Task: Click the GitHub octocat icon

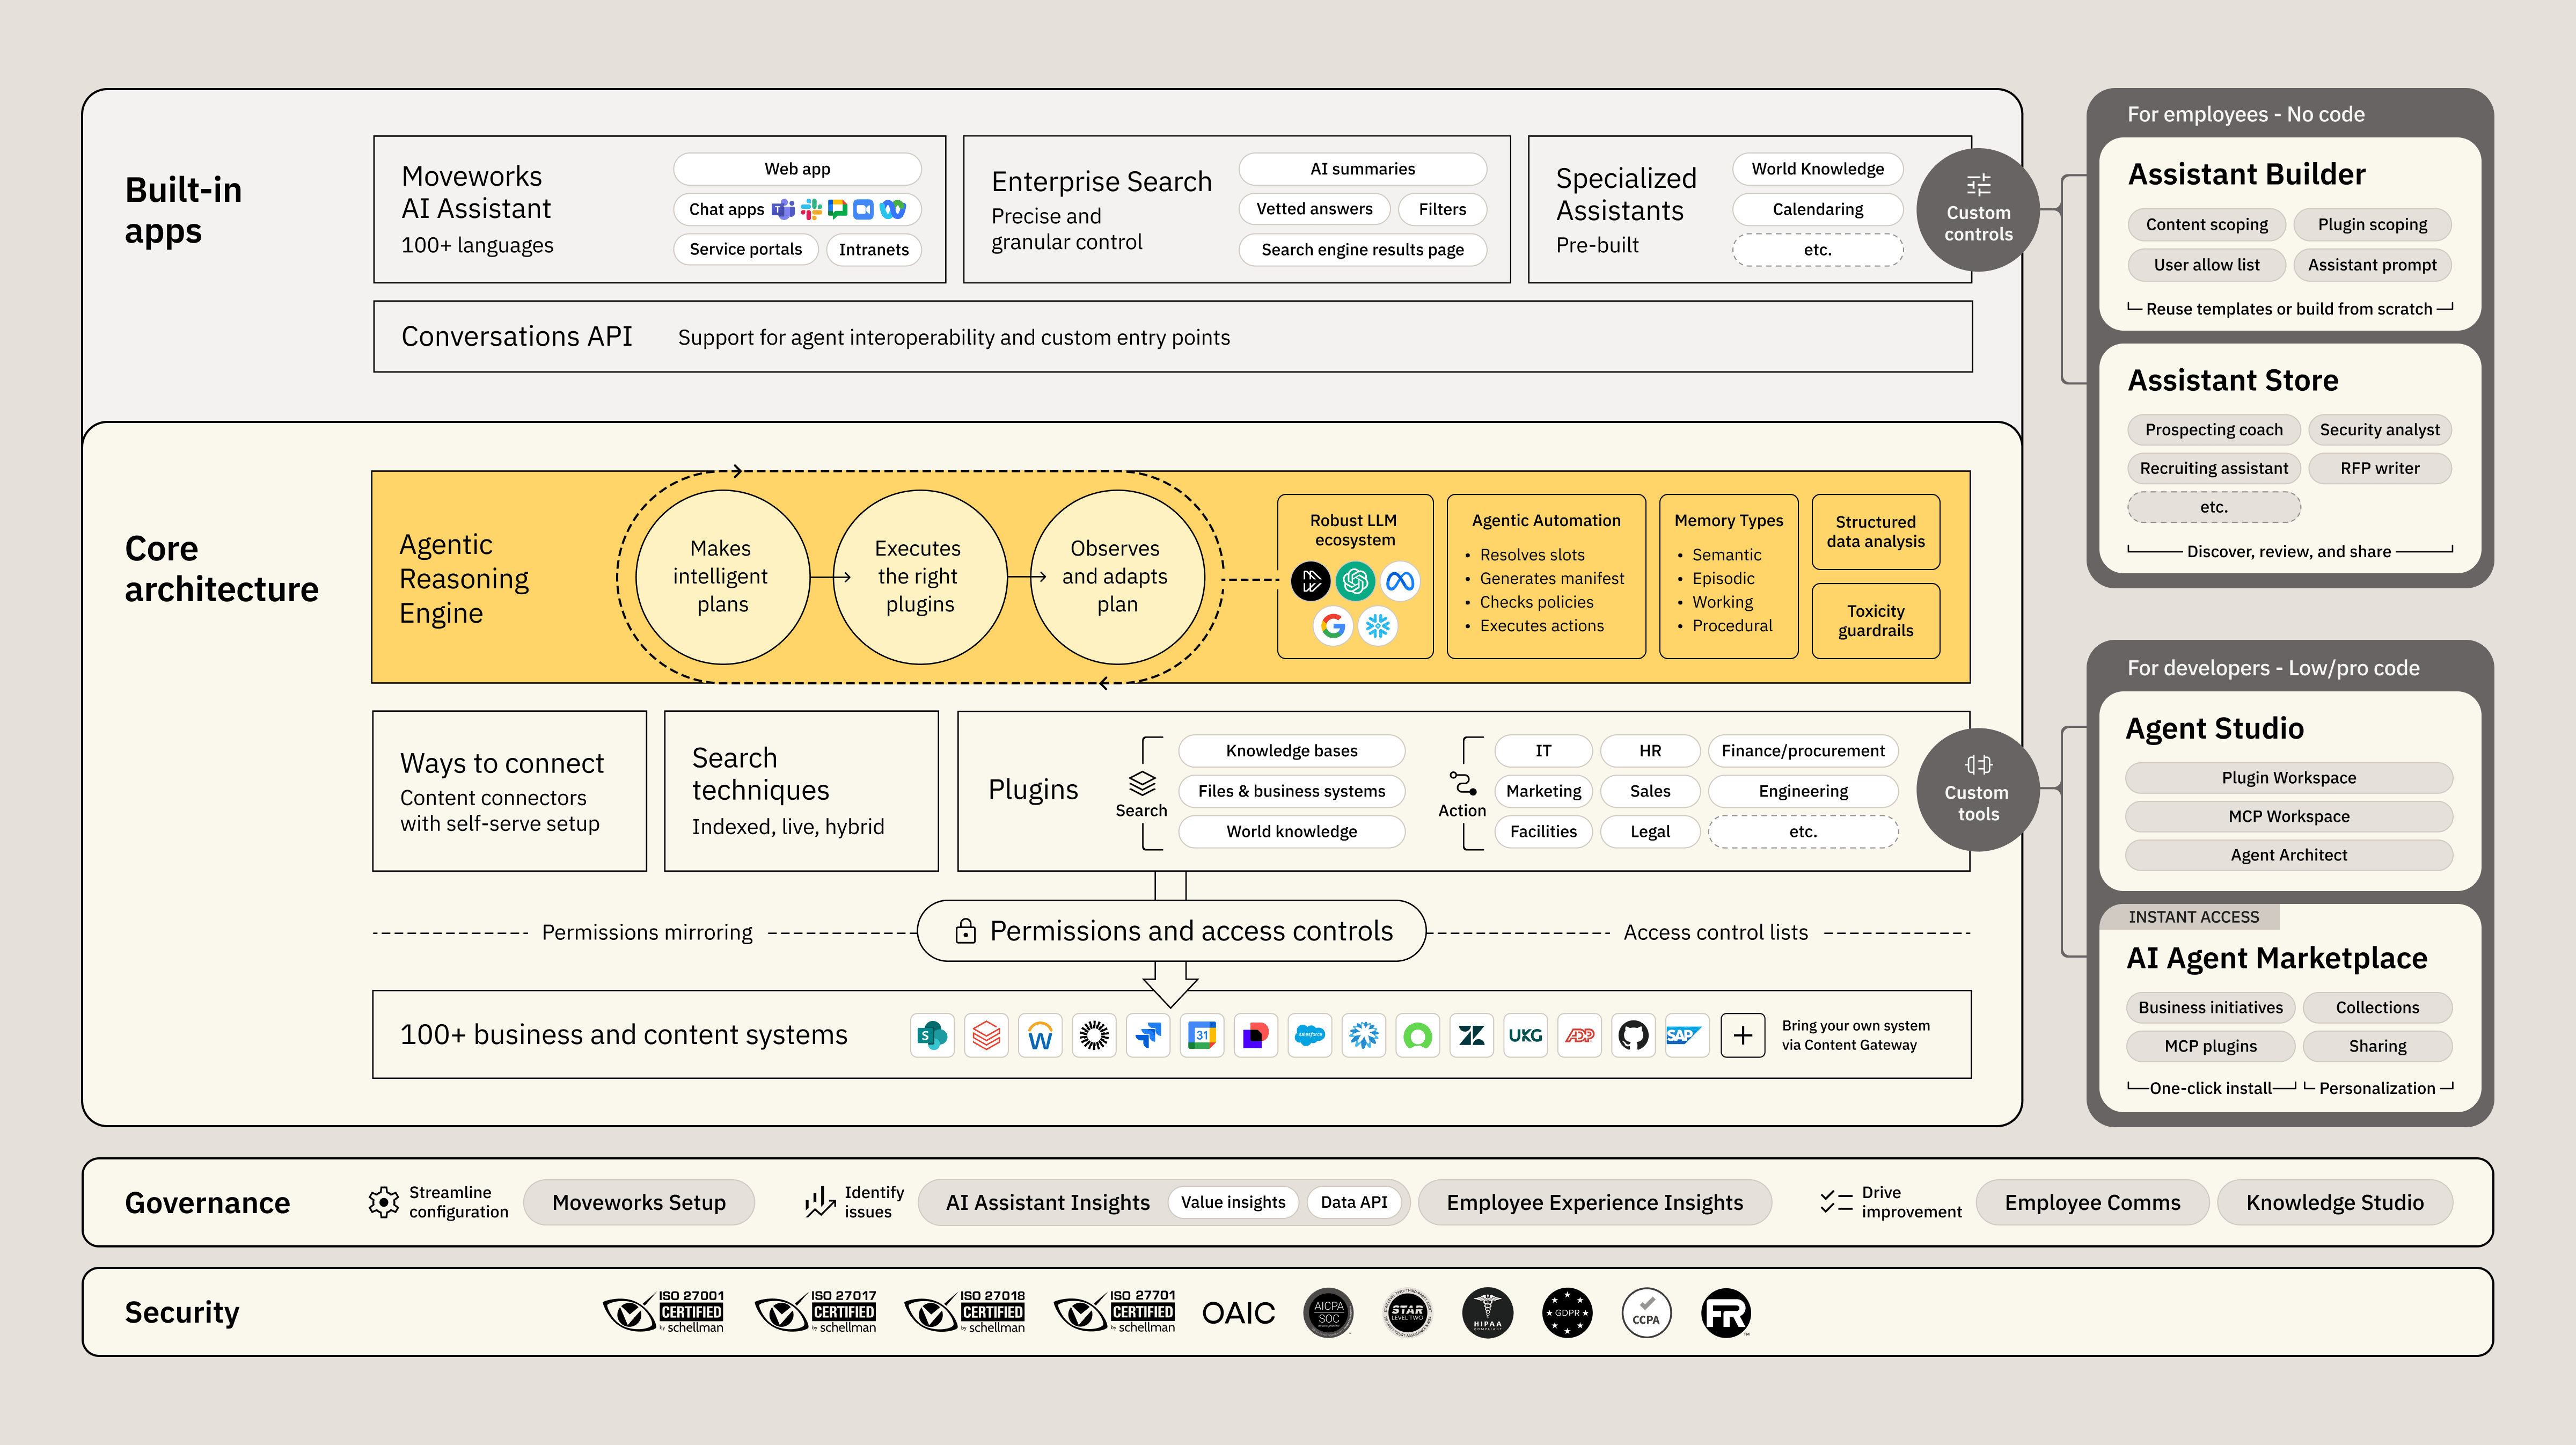Action: 1633,1035
